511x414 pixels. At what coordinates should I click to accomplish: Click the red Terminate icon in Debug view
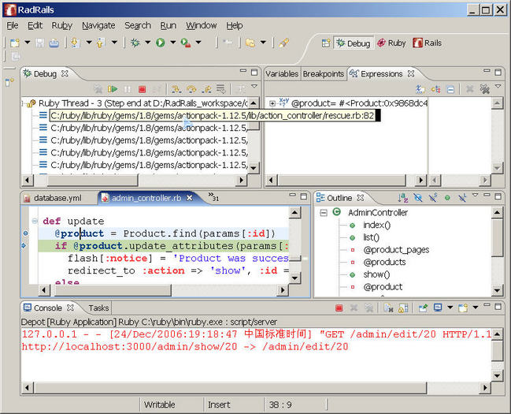(x=142, y=89)
